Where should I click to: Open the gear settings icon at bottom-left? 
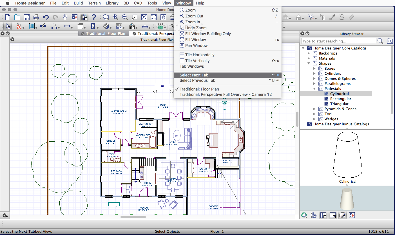click(5, 216)
